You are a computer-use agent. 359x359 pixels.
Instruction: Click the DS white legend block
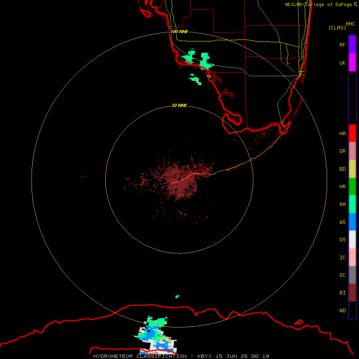tap(352, 239)
